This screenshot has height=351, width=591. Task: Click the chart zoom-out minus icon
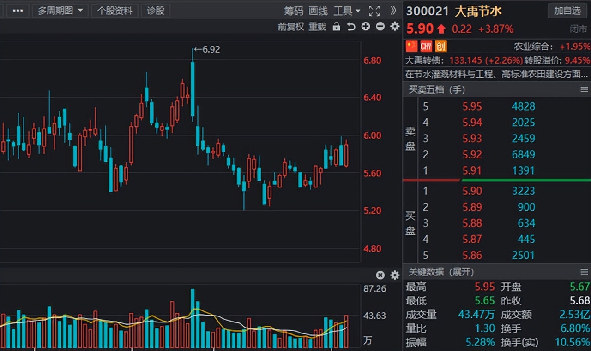tap(380, 27)
